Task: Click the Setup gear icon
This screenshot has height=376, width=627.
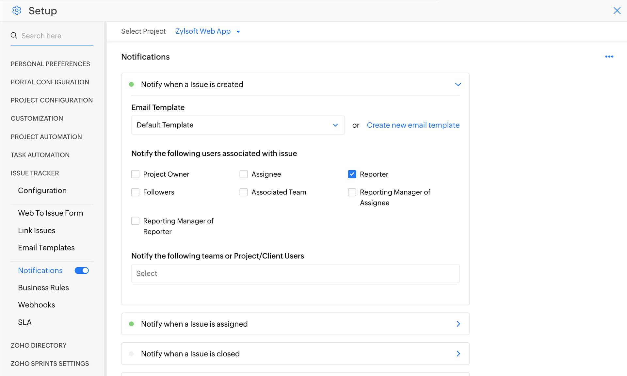Action: [17, 10]
